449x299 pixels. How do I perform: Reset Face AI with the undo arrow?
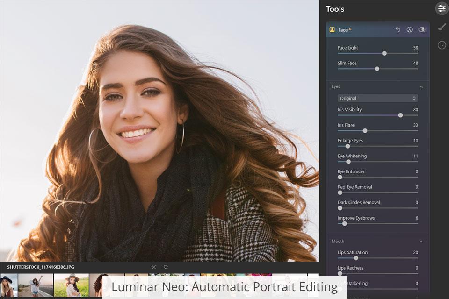click(x=398, y=29)
